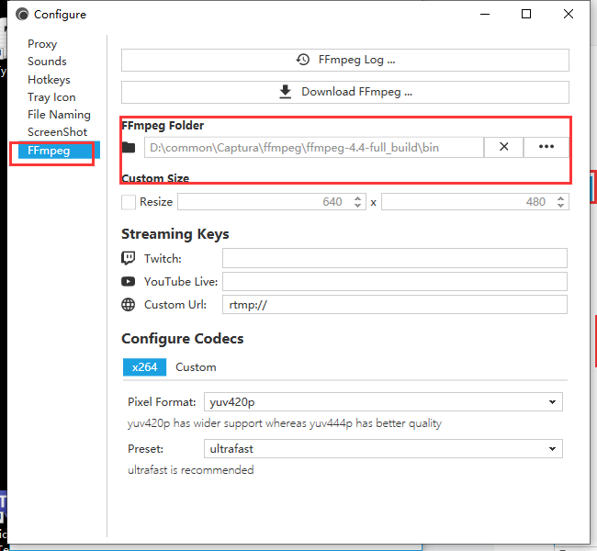Click the 'ultrafast is recommended' hint text
The height and width of the screenshot is (551, 597).
pos(191,470)
